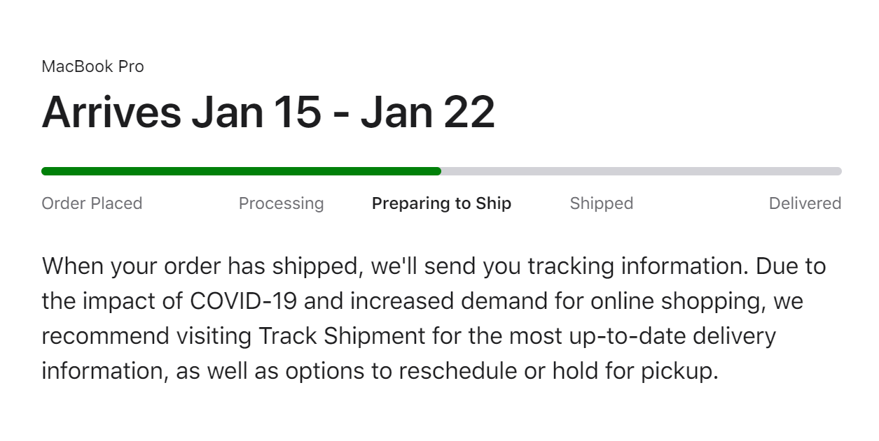879x441 pixels.
Task: Click the gray unfilled progress bar section
Action: pos(641,171)
